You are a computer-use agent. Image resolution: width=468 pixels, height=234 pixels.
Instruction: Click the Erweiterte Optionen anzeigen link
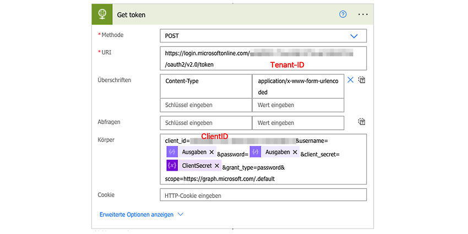click(137, 214)
